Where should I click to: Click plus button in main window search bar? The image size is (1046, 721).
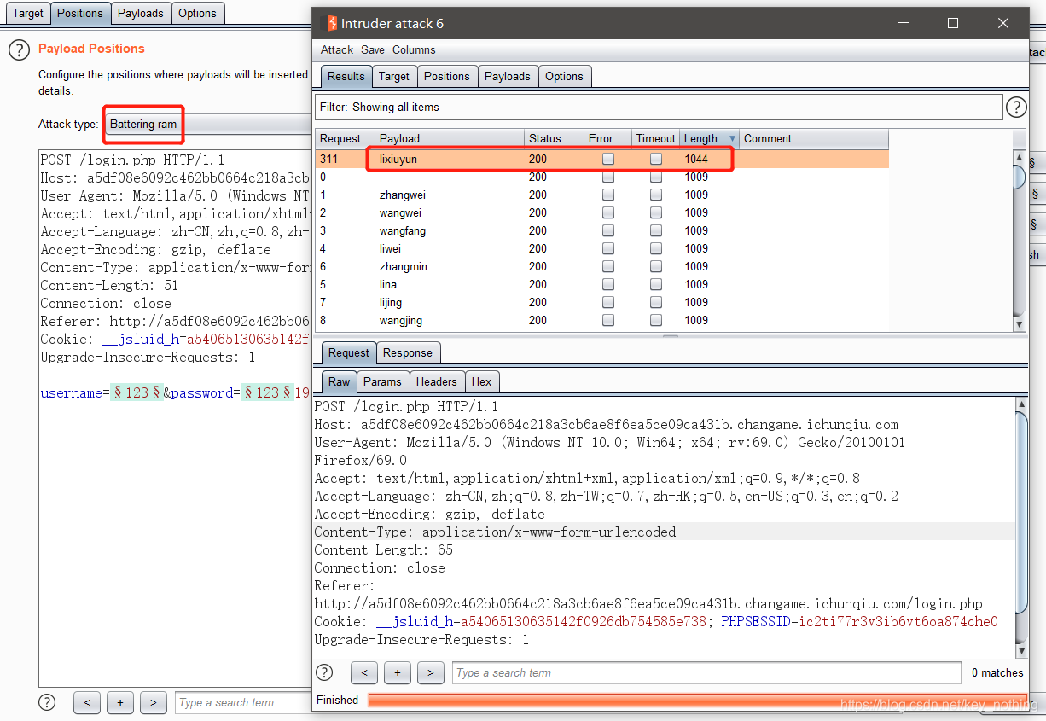(x=120, y=702)
